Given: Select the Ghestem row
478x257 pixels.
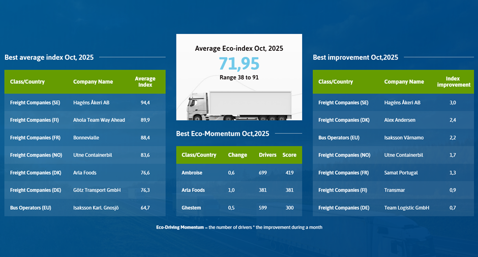Looking at the screenshot, I should [191, 208].
